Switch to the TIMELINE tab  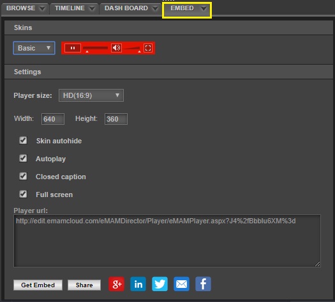tap(74, 8)
